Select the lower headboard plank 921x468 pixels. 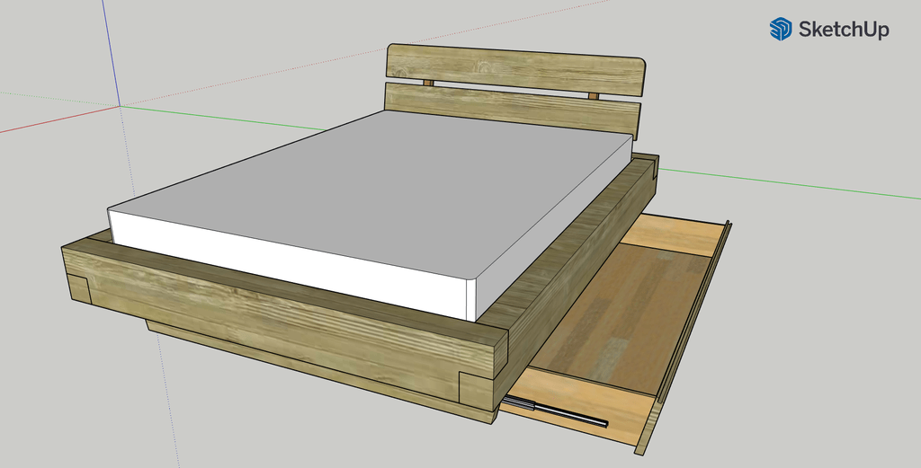coord(512,110)
